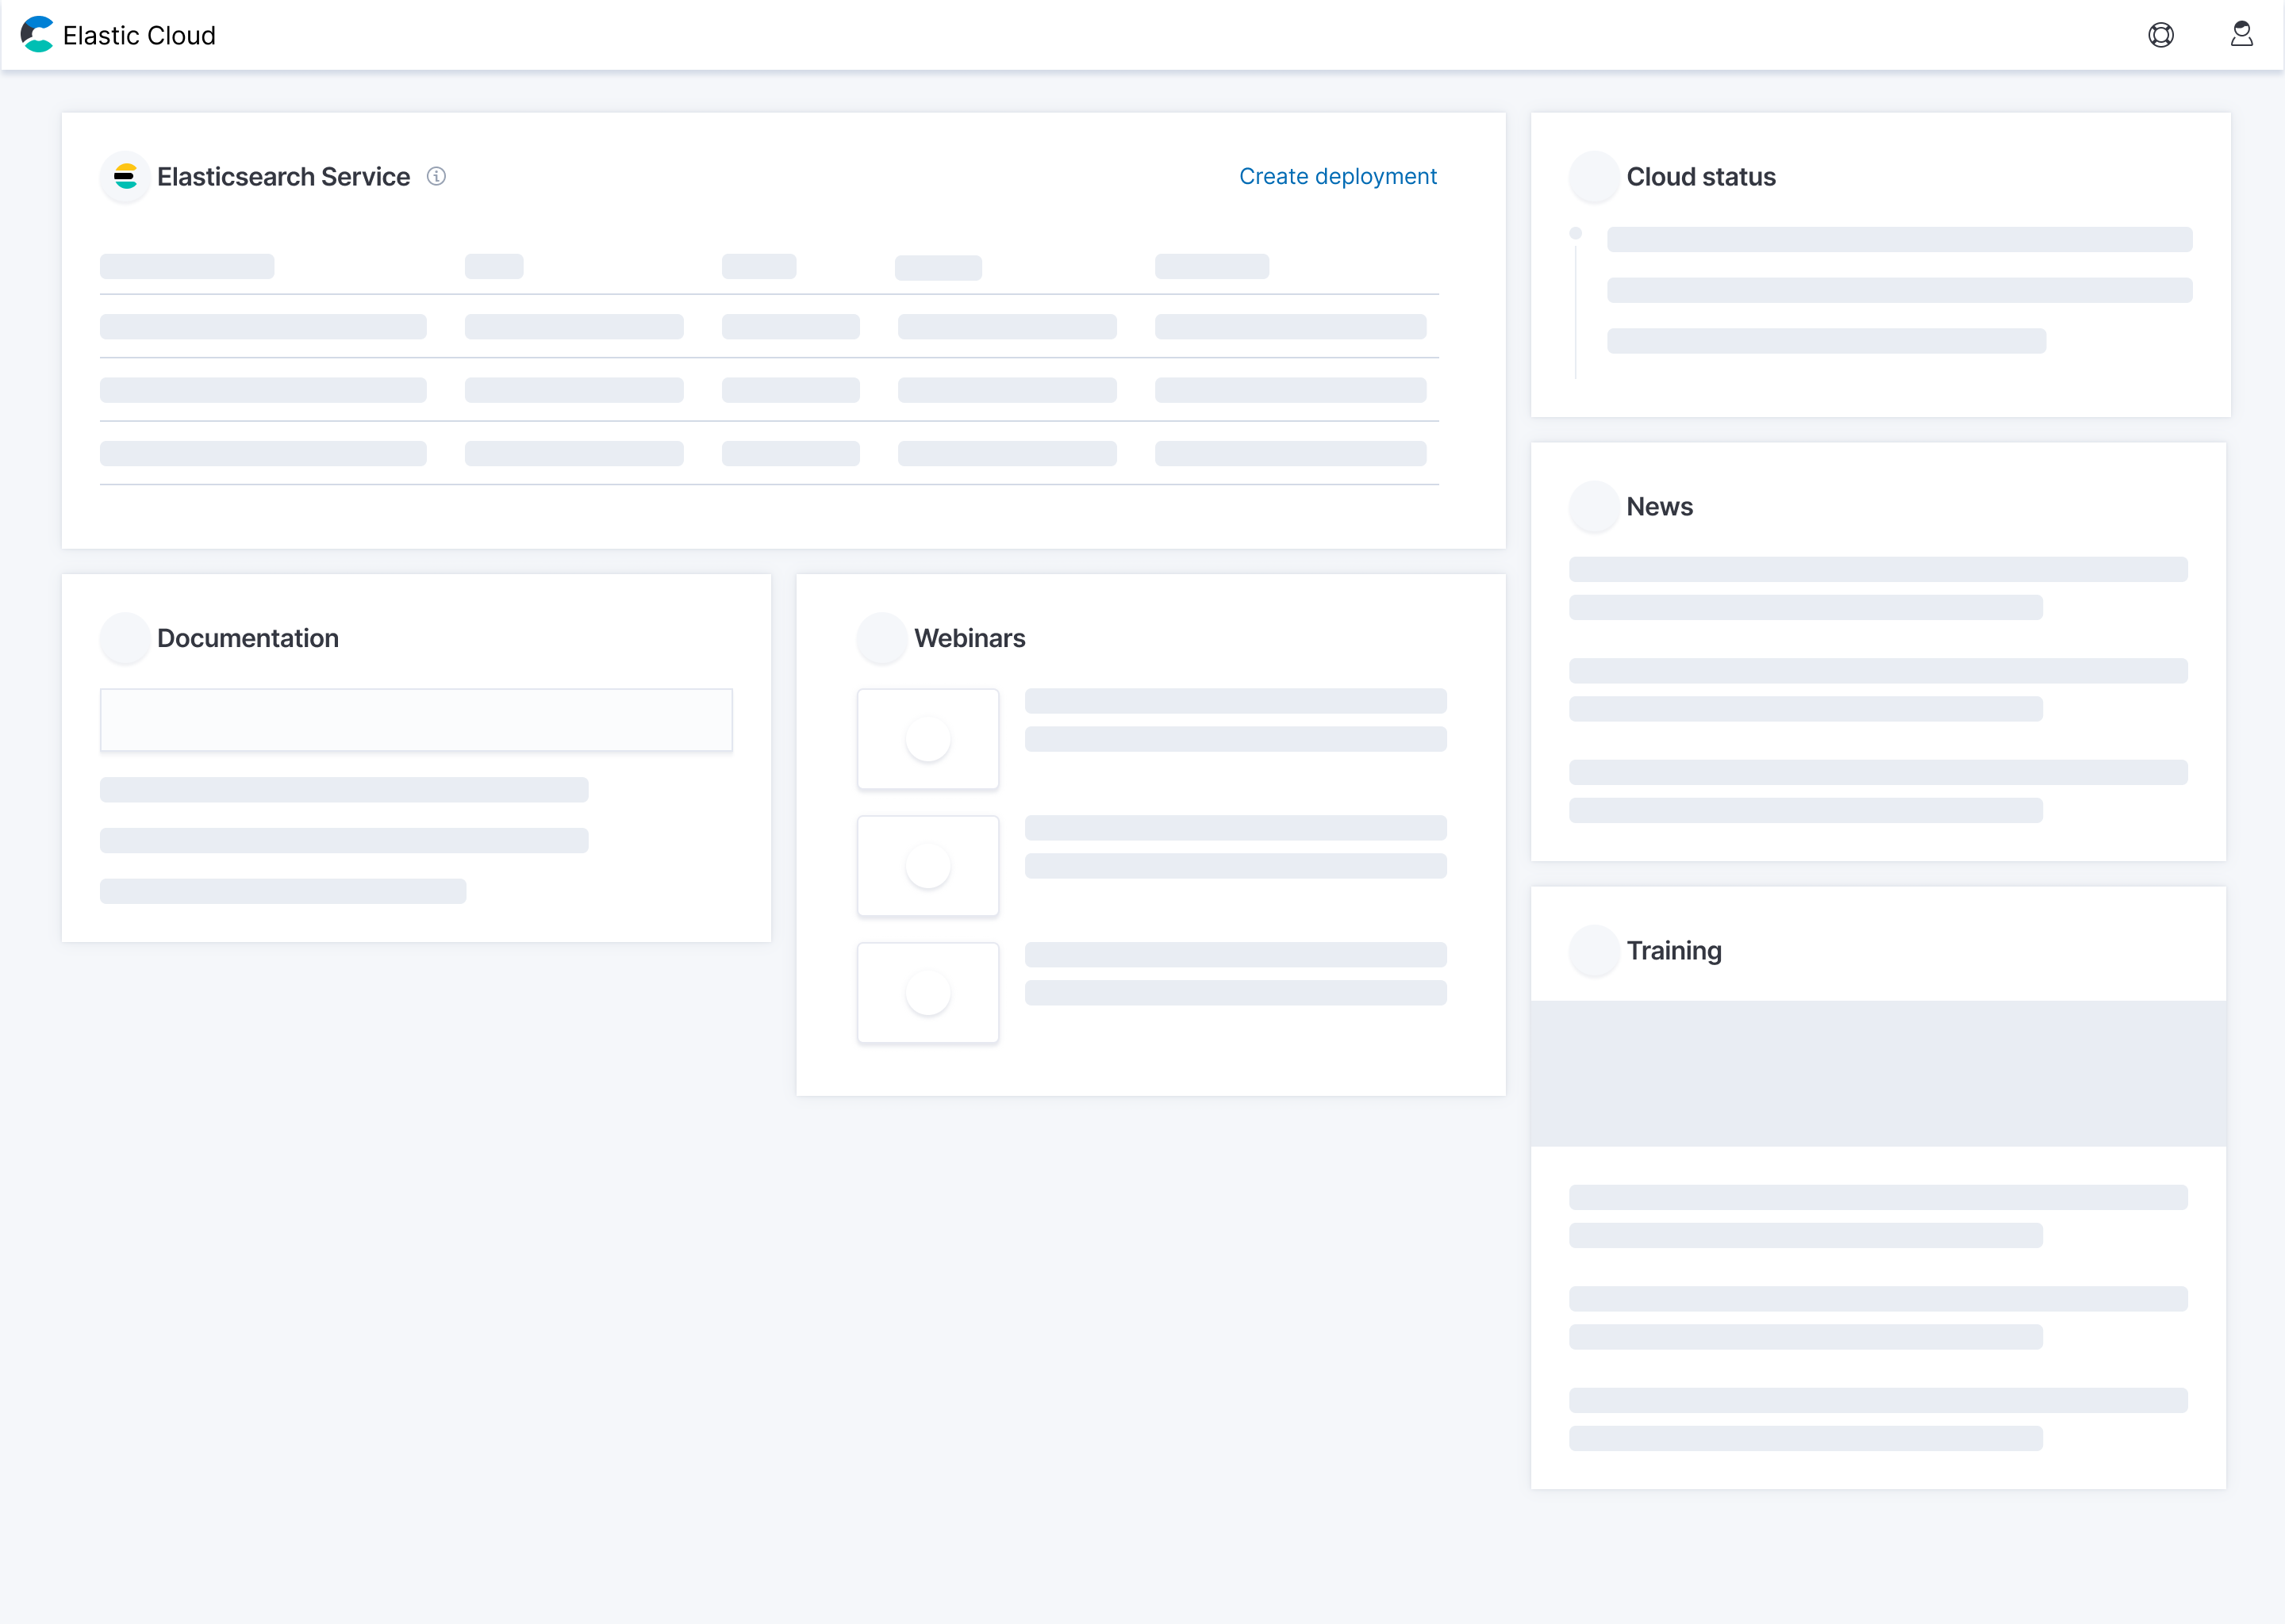Click the Documentation search field

(x=417, y=719)
